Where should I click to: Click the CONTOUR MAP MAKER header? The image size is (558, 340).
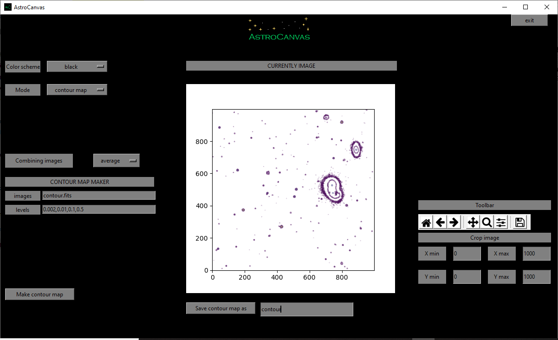pos(79,182)
